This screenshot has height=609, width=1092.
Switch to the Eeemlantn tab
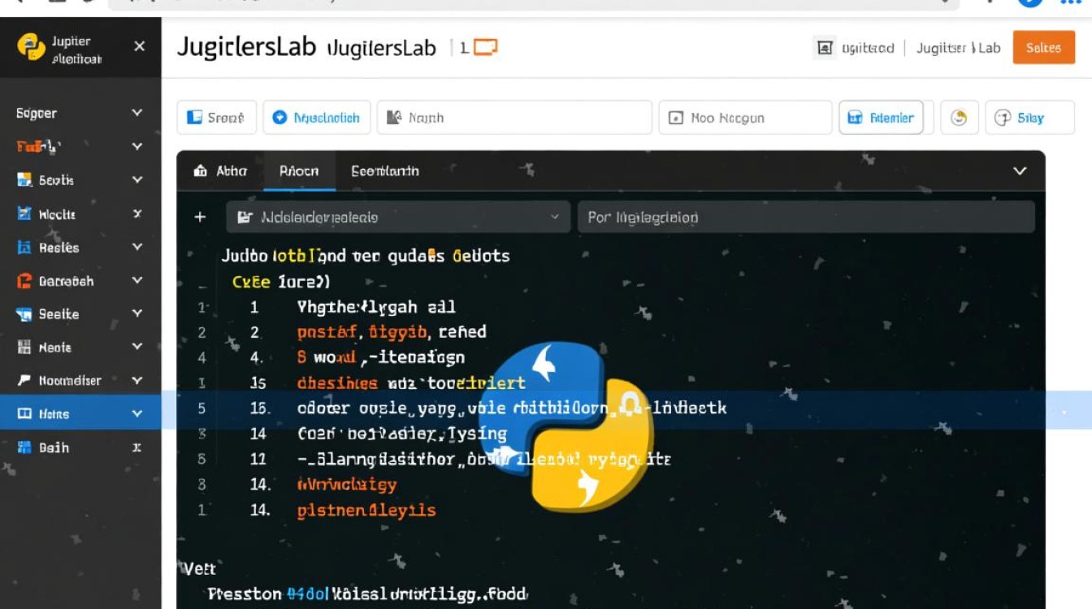tap(384, 171)
